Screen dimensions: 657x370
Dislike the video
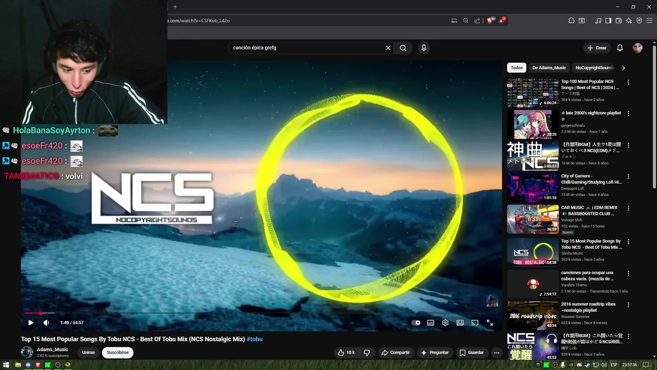tap(366, 353)
